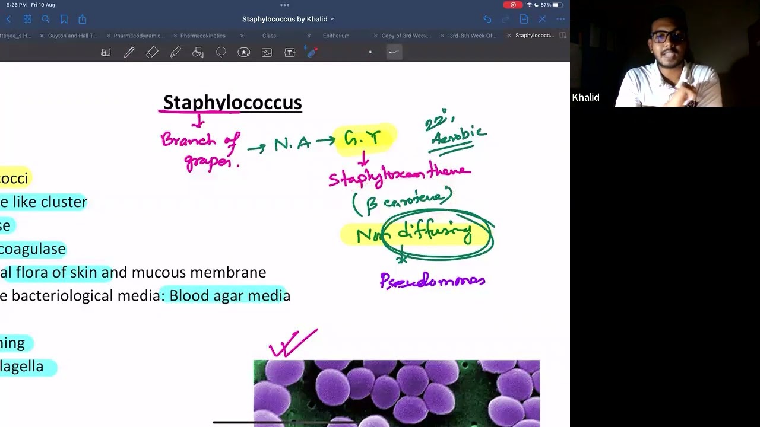This screenshot has width=760, height=427.
Task: Switch to the Class tab
Action: coord(269,36)
